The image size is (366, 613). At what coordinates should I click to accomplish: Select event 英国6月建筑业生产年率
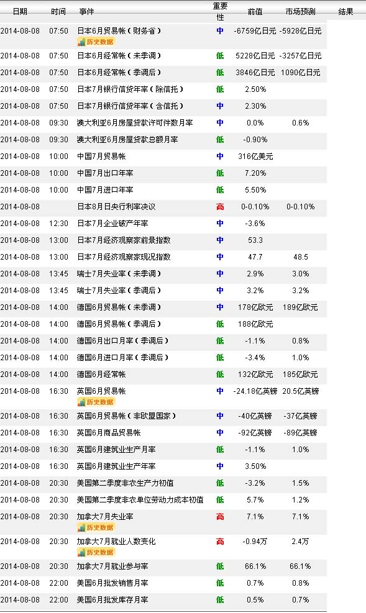[x=116, y=467]
